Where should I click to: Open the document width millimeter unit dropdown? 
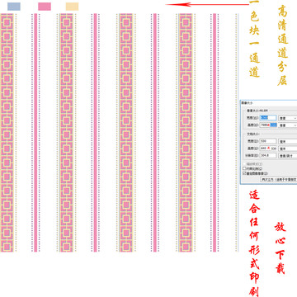[x=288, y=141]
